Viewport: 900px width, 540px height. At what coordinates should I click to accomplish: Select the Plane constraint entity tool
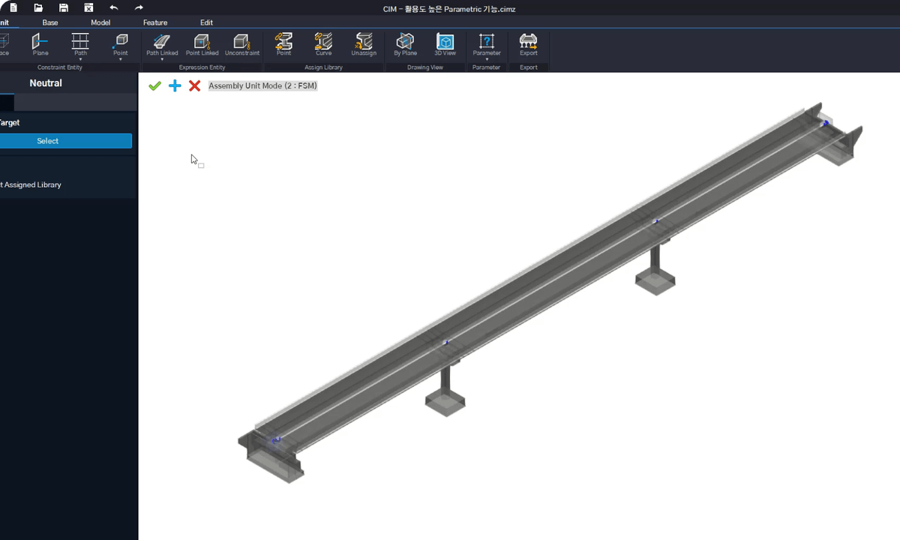[x=40, y=43]
